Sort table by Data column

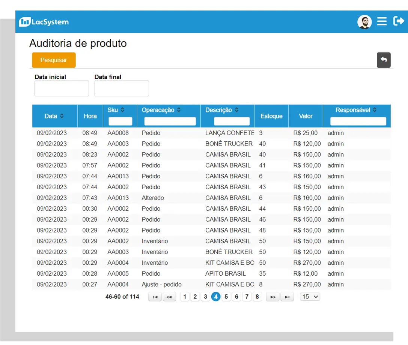click(x=62, y=116)
